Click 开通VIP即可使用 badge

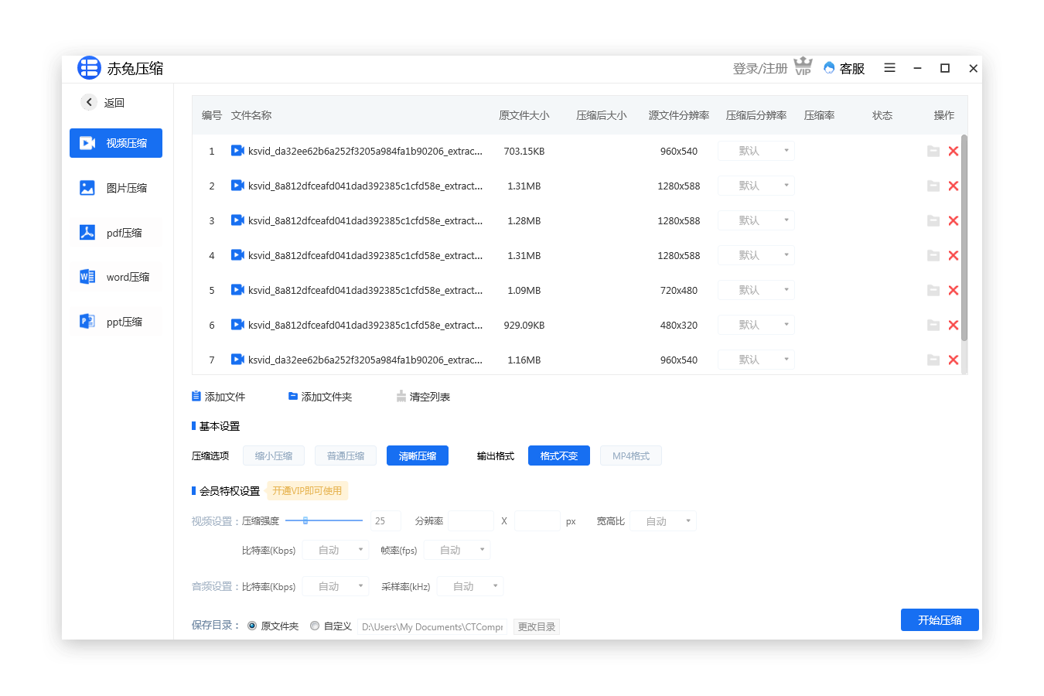point(307,491)
